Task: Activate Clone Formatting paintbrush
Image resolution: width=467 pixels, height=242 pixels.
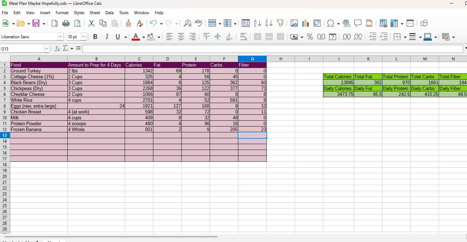Action: (128, 23)
